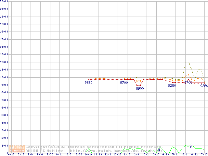Click the 9700 label near 6/1
This screenshot has width=208, height=156.
(188, 83)
